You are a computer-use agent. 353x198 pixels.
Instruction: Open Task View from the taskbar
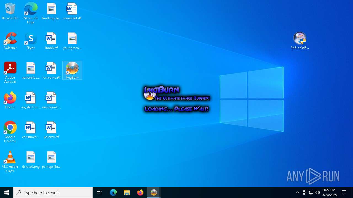(99, 193)
